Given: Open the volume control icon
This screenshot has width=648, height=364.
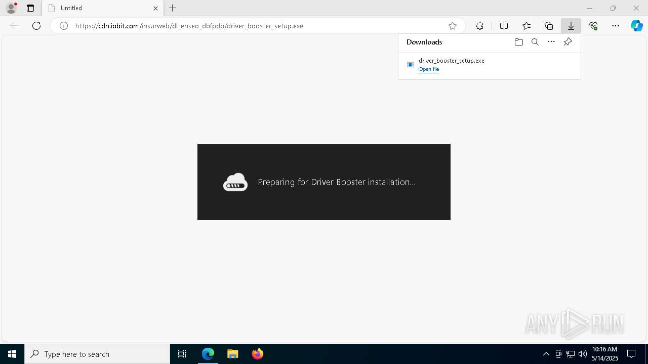Looking at the screenshot, I should (x=583, y=354).
